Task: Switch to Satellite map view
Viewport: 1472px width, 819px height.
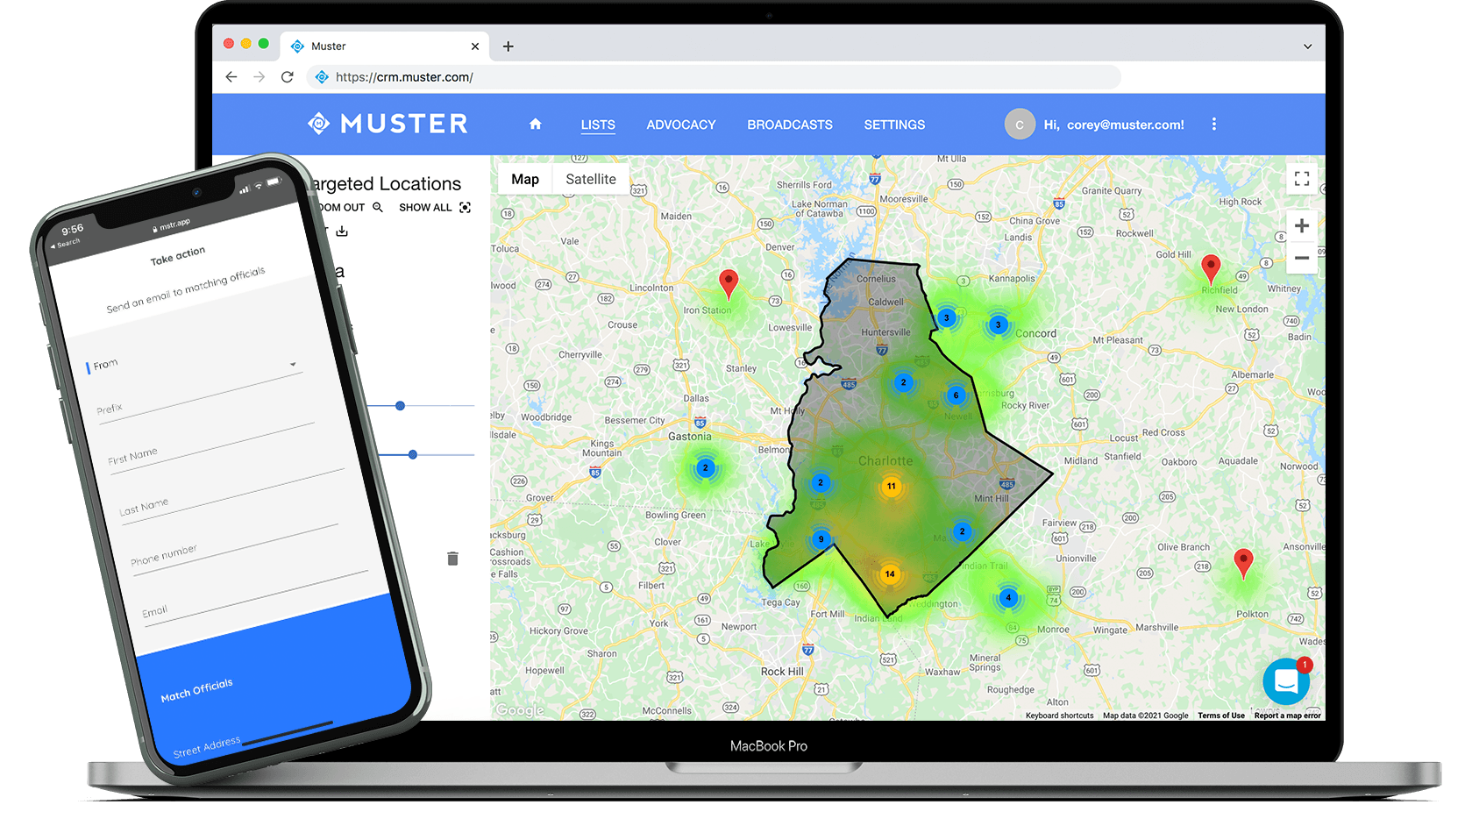Action: point(591,179)
